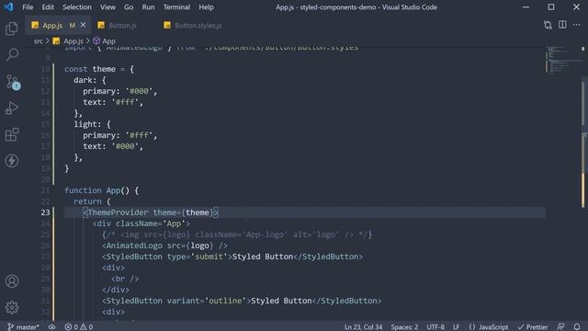Open the View menu
This screenshot has height=331, width=588.
tap(107, 7)
